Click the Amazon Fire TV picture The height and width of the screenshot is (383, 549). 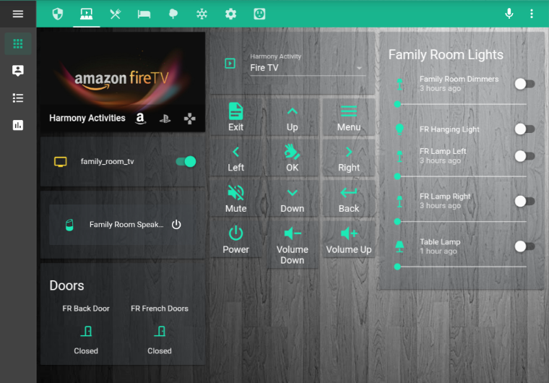(x=123, y=72)
